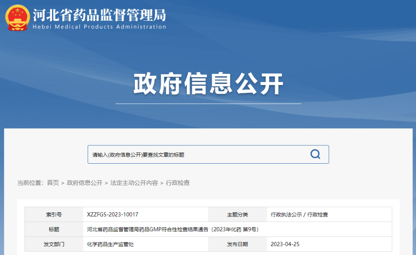The width and height of the screenshot is (416, 255).
Task: Click the 当前位置 breadcrumb label
Action: 30,183
